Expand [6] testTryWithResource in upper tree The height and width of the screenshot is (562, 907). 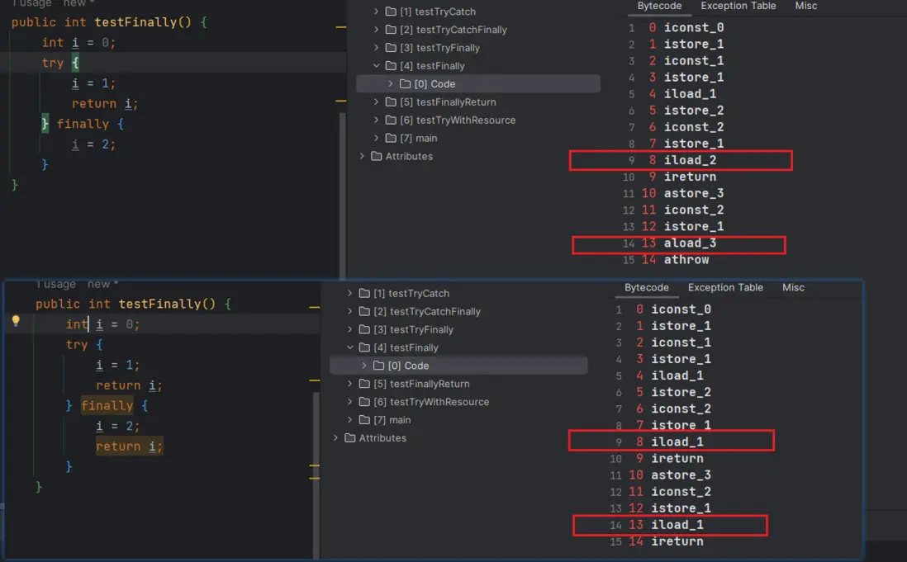[x=376, y=120]
